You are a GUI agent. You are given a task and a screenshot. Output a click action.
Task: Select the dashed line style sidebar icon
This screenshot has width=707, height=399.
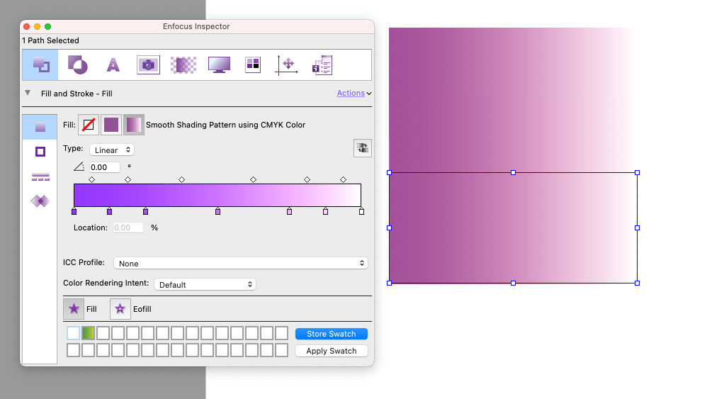(x=40, y=176)
